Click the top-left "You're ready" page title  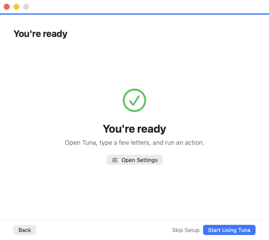(40, 34)
